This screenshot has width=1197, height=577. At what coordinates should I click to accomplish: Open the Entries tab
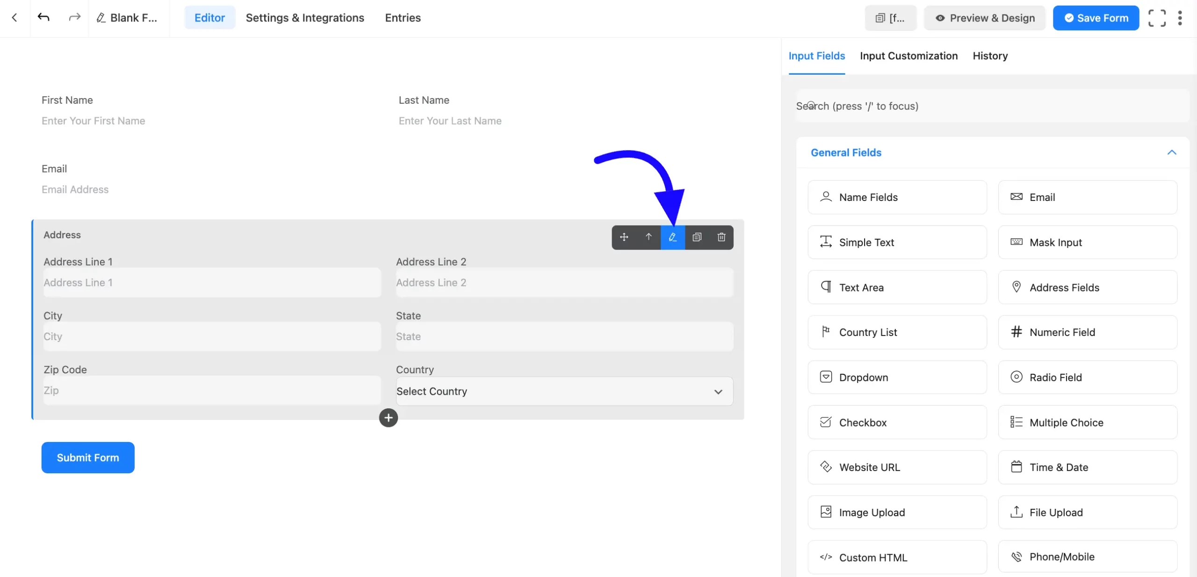[403, 18]
